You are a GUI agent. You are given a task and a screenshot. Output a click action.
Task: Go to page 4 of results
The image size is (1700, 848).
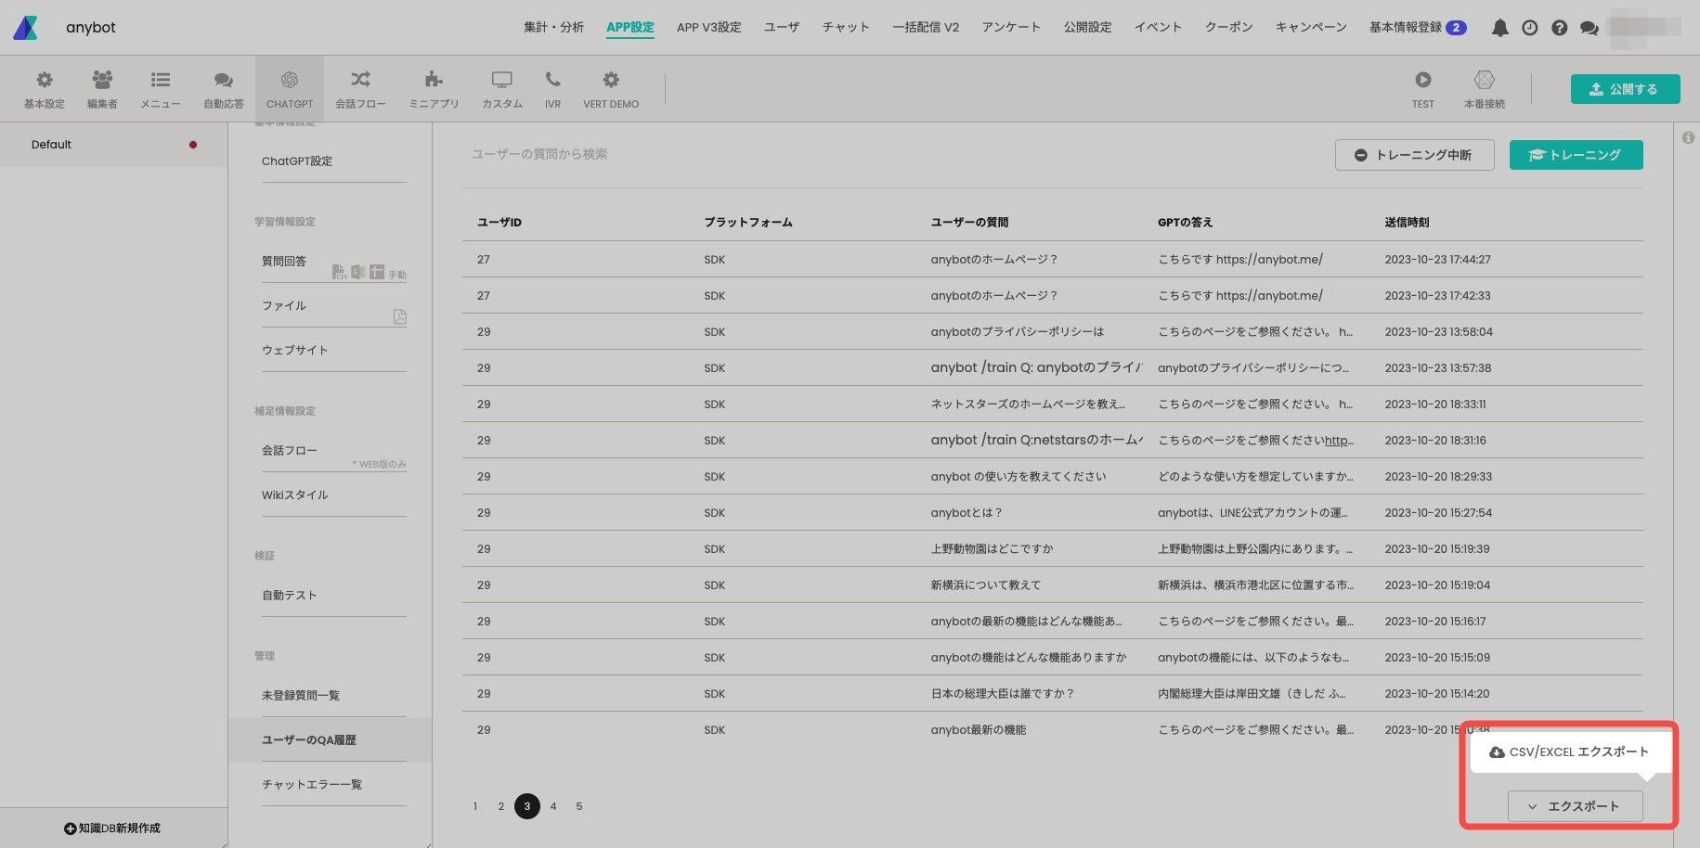tap(553, 806)
